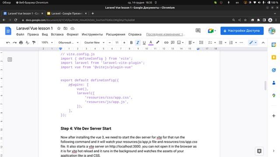Print the document using printer icon
Image resolution: width=280 pixels, height=157 pixels.
pyautogui.click(x=21, y=43)
